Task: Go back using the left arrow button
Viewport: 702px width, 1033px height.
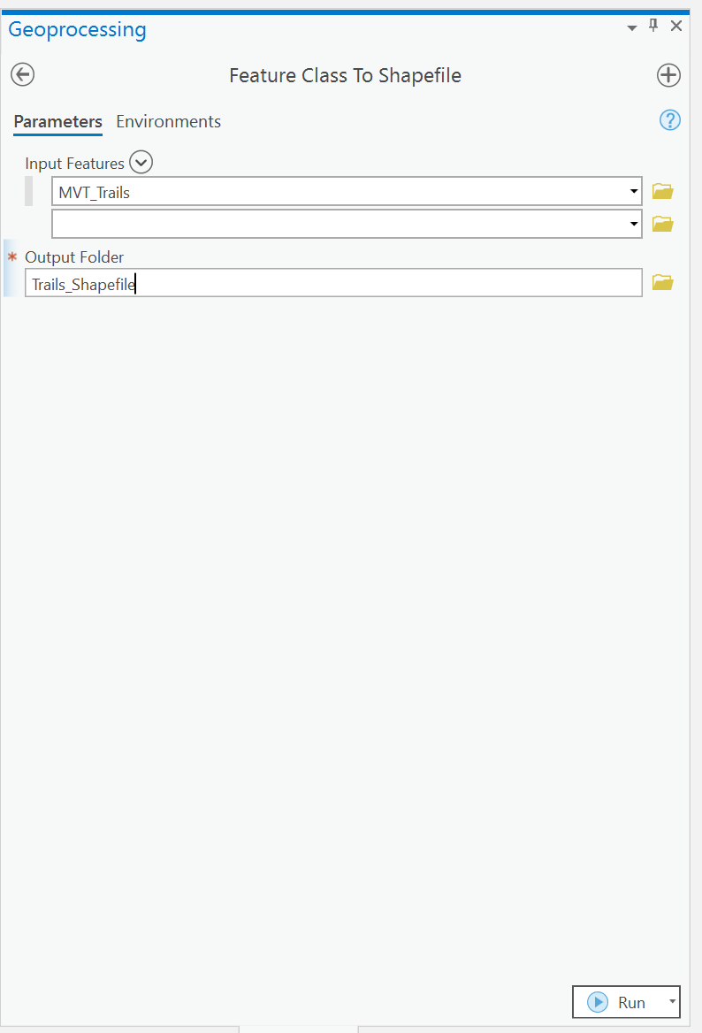Action: (x=23, y=75)
